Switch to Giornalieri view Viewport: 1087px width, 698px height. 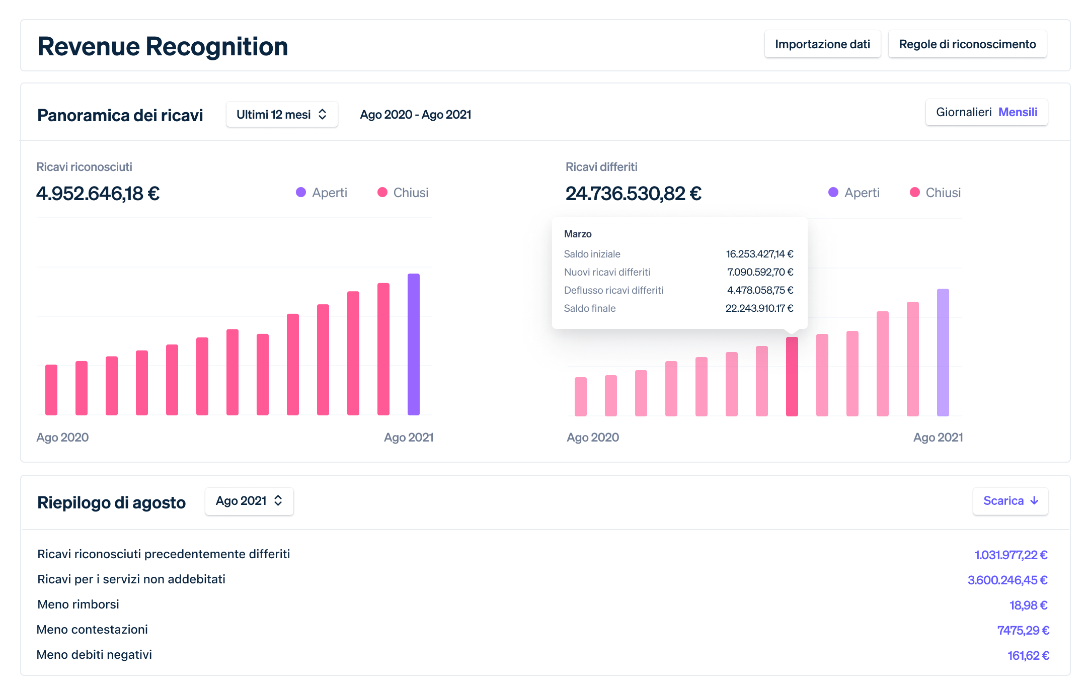point(964,112)
